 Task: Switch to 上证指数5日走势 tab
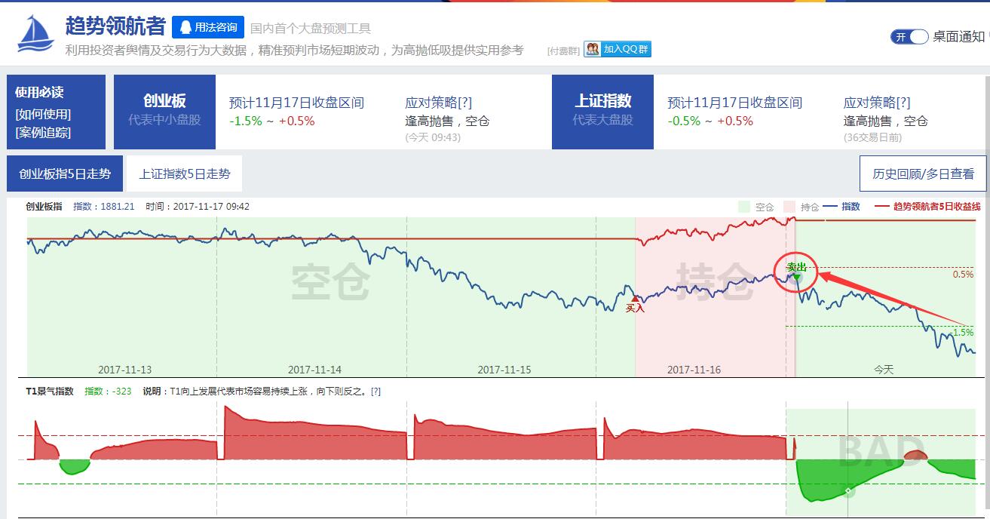click(x=185, y=174)
